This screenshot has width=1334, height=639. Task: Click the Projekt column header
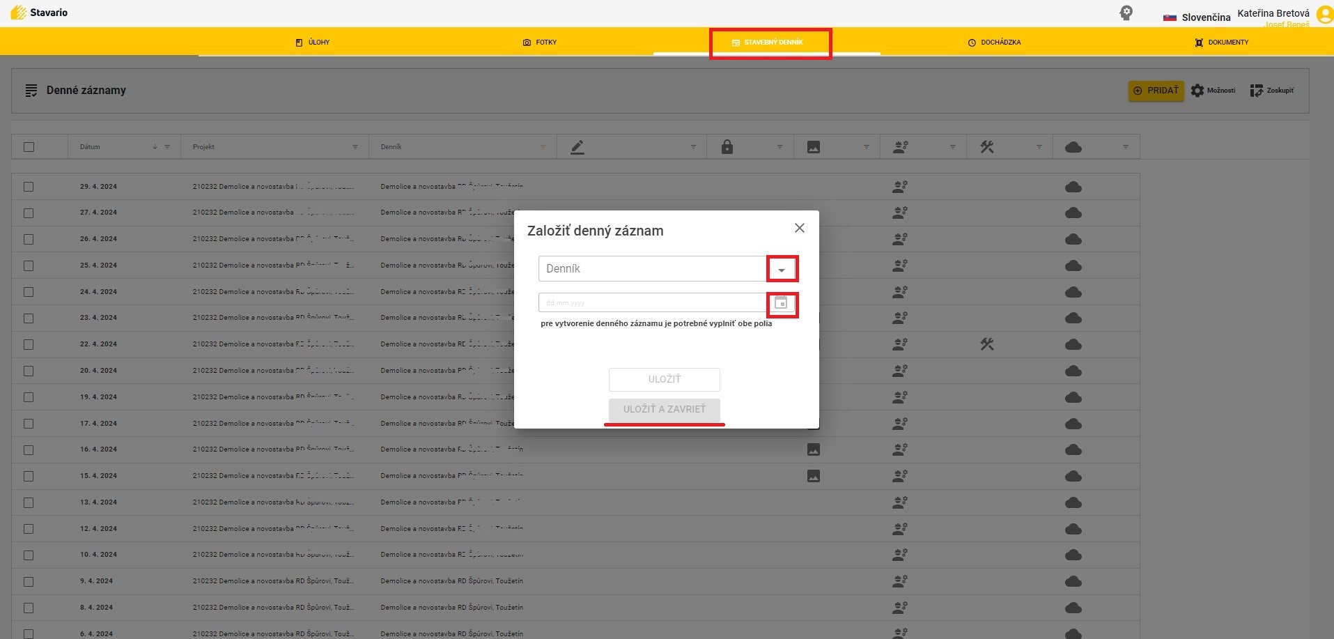point(203,147)
